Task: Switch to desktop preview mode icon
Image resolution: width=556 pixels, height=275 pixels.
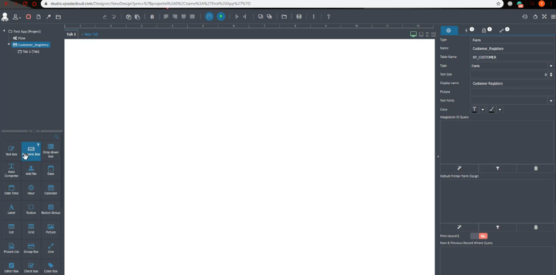Action: tap(413, 34)
